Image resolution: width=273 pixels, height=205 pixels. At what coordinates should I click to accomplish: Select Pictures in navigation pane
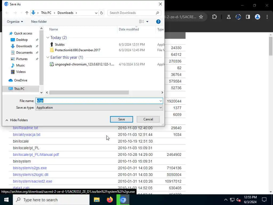[22, 59]
